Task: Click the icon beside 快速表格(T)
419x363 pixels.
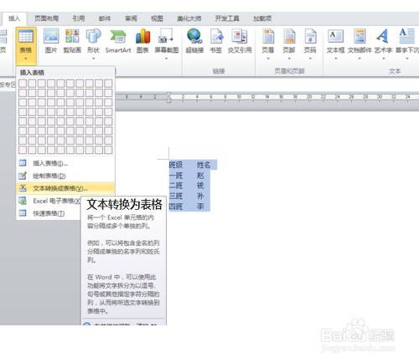Action: (23, 213)
